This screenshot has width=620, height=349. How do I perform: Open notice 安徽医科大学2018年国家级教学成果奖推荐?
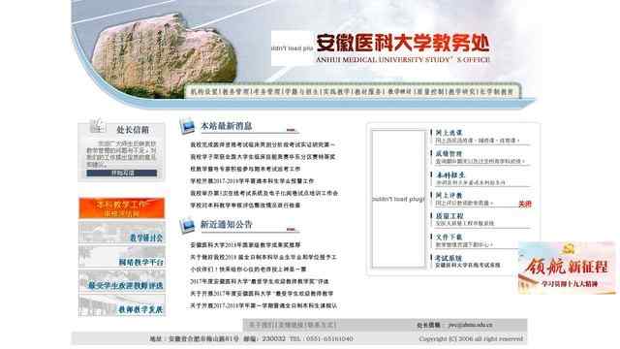point(245,245)
